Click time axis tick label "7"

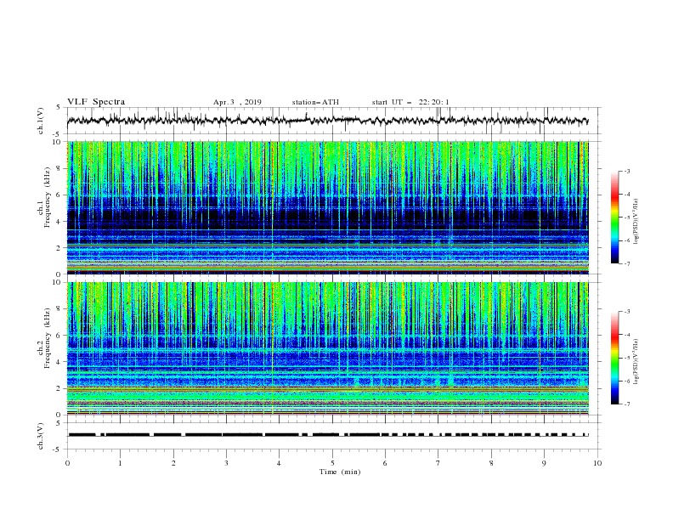point(438,463)
